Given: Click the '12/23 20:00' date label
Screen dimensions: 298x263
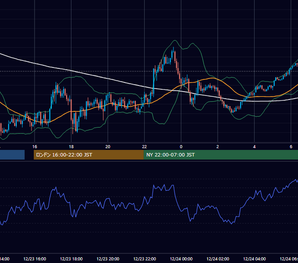Looking at the screenshot, I should tap(108, 259).
